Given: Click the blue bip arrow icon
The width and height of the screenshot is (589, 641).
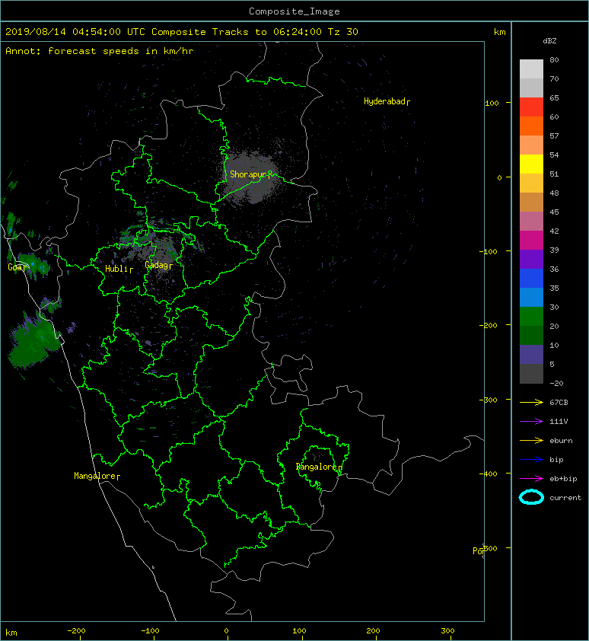Looking at the screenshot, I should 531,460.
